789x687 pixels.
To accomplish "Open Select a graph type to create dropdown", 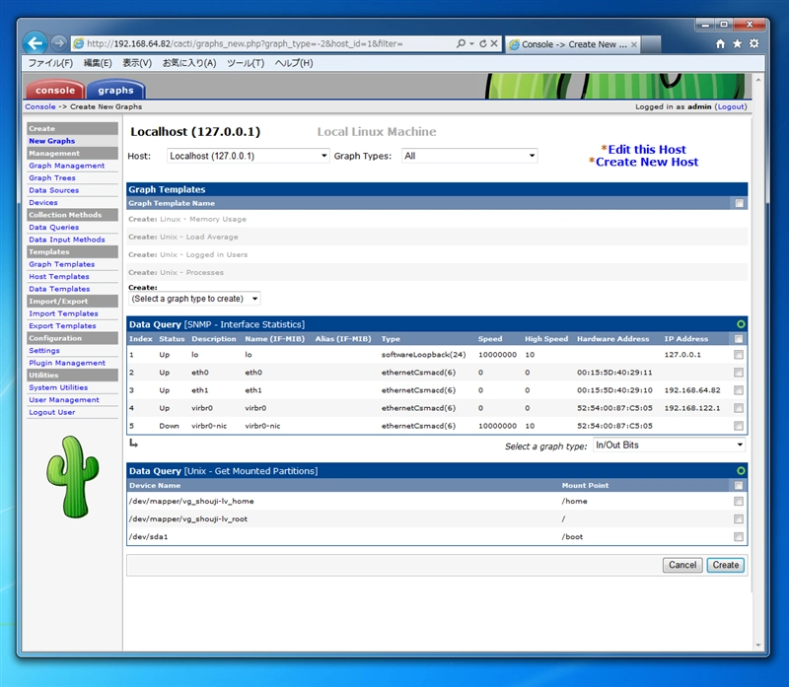I will pos(194,299).
